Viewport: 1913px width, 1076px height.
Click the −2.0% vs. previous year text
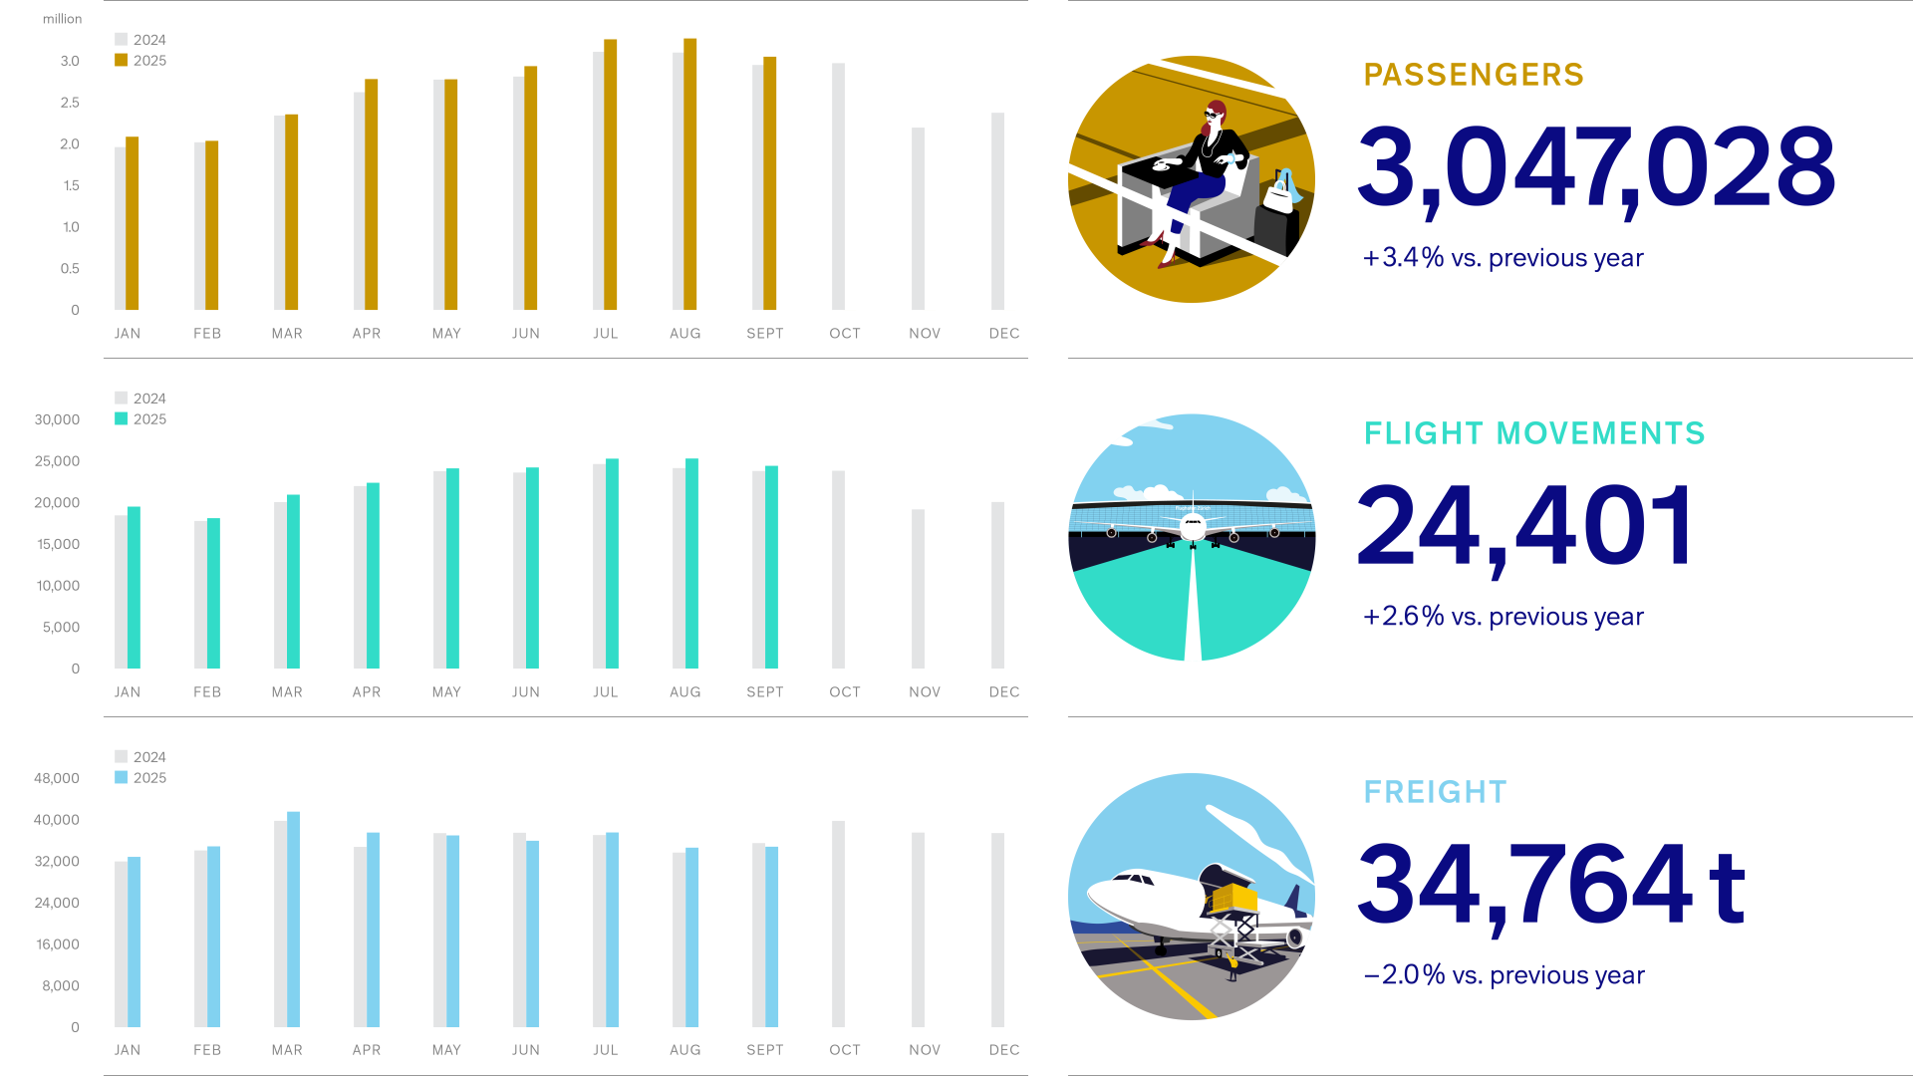tap(1503, 975)
